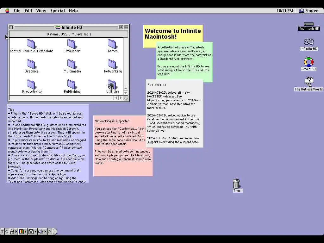324x243 pixels.
Task: Click the "Tips" heading in blue note
Action: point(11,110)
